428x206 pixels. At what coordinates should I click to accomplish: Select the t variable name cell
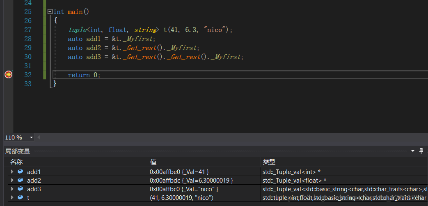tap(28, 198)
